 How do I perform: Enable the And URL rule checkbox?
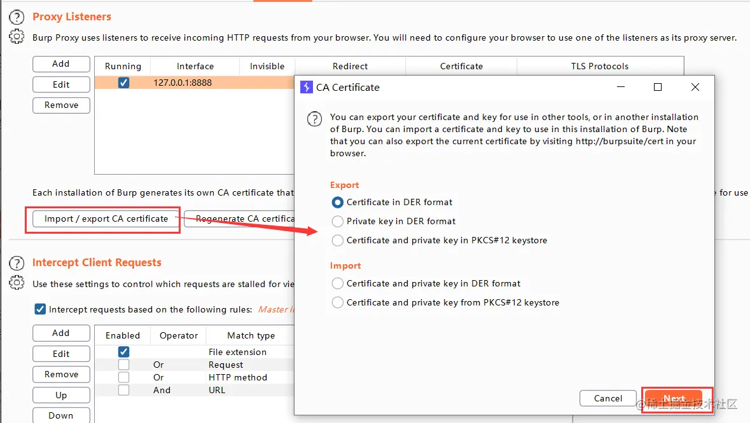tap(123, 390)
